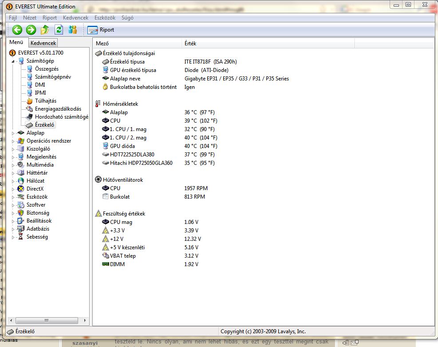Click the +12 V voltage row
438x347 pixels.
(x=152, y=239)
